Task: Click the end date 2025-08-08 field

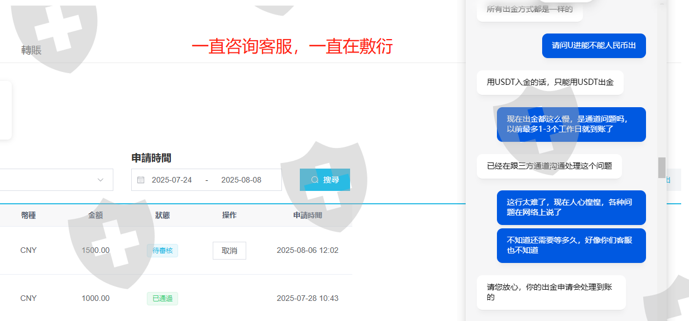Action: 241,180
